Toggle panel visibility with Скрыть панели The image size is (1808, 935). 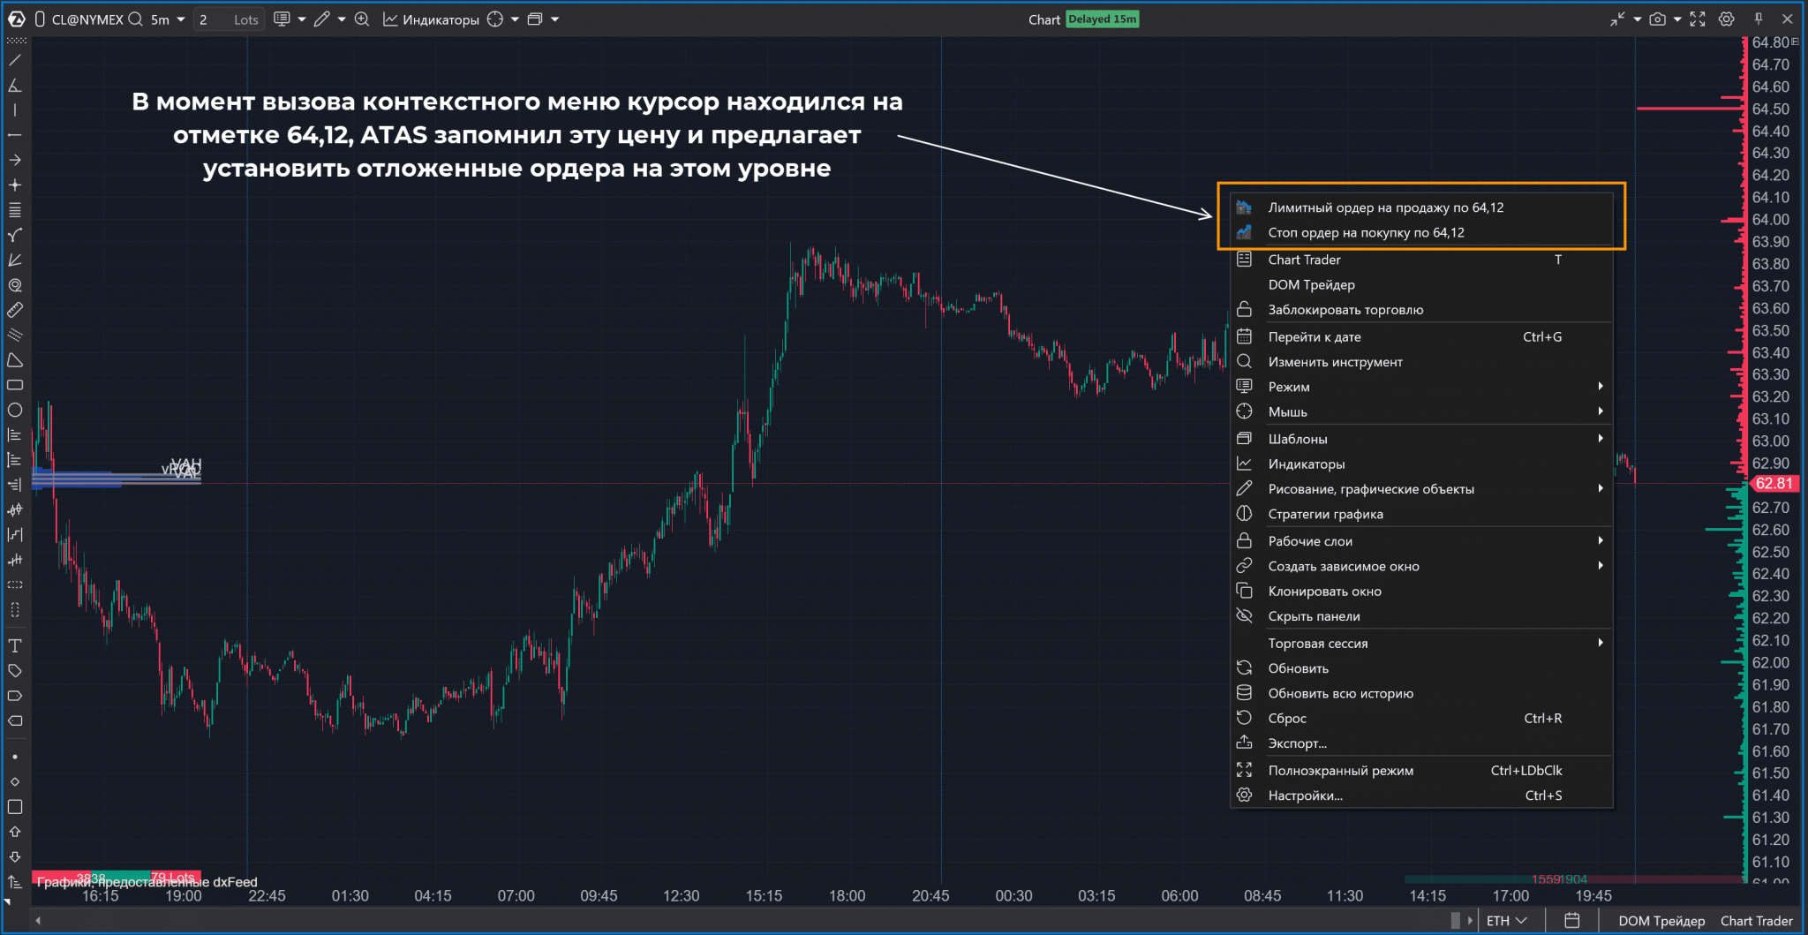(1314, 616)
